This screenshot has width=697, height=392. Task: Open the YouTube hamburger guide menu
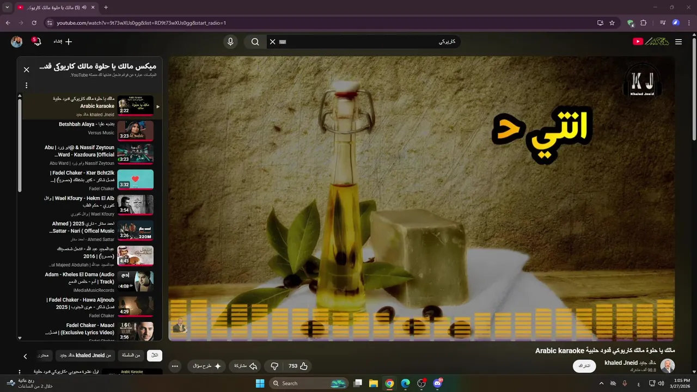point(678,41)
